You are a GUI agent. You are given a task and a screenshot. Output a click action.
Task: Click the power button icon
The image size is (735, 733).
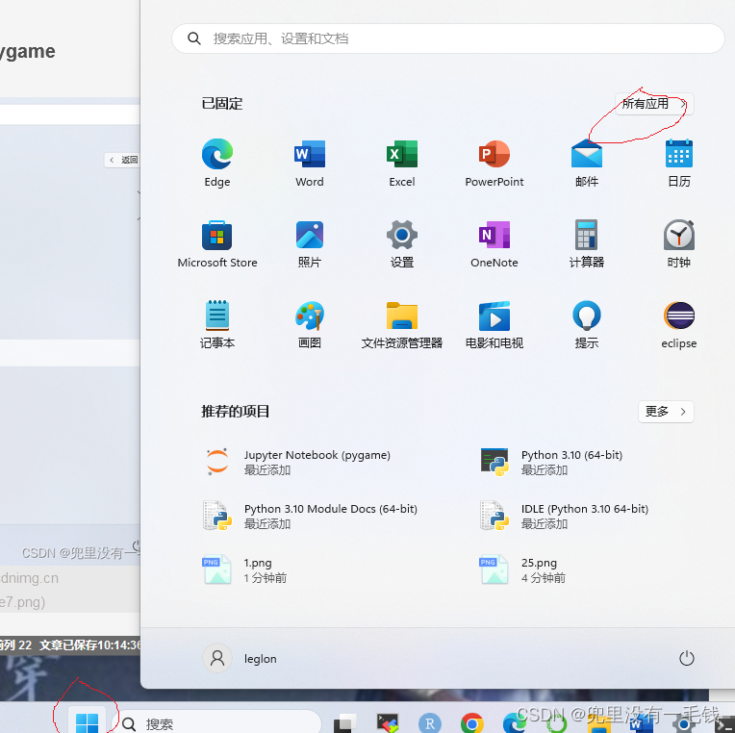(686, 658)
